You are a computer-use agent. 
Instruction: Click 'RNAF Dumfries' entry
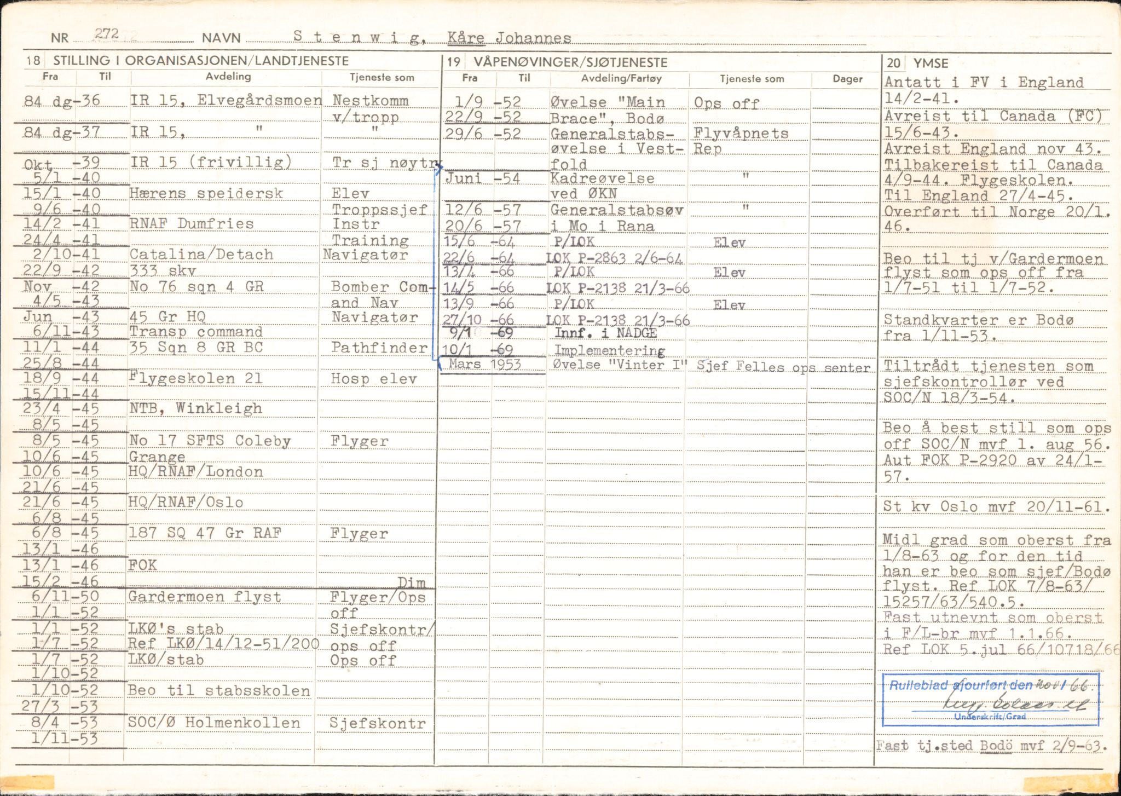pyautogui.click(x=192, y=223)
